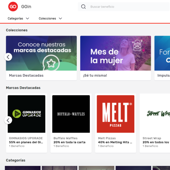Click the Buscar beneficio search field
The height and width of the screenshot is (170, 170).
(124, 7)
